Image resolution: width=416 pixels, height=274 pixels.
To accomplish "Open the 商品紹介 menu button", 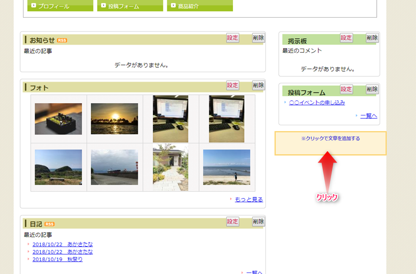I will (x=200, y=5).
